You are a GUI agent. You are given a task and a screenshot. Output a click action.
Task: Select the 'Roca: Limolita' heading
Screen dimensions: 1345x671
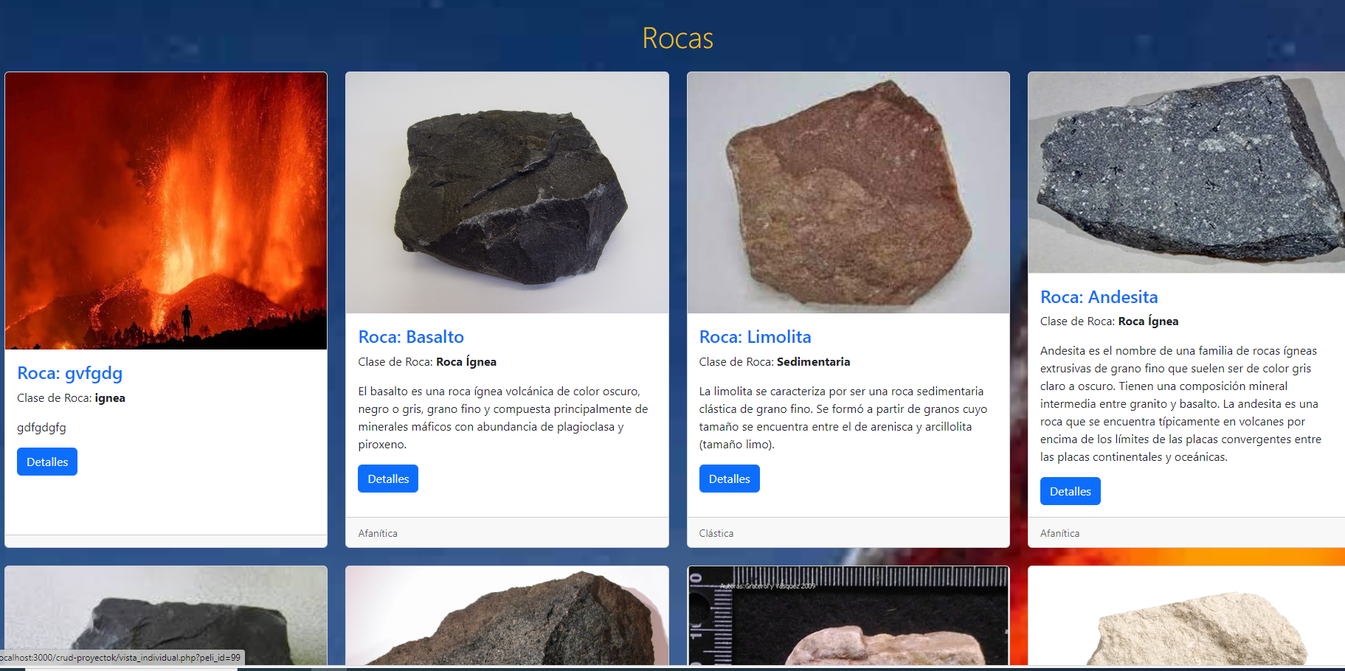point(755,337)
